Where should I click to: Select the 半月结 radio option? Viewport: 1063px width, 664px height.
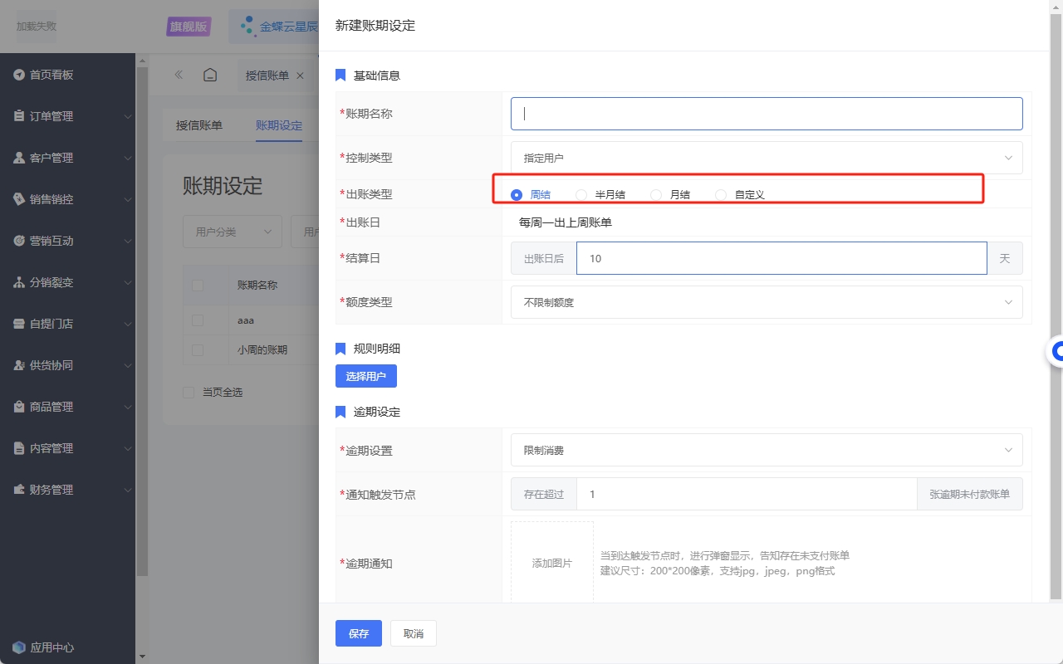click(x=581, y=195)
